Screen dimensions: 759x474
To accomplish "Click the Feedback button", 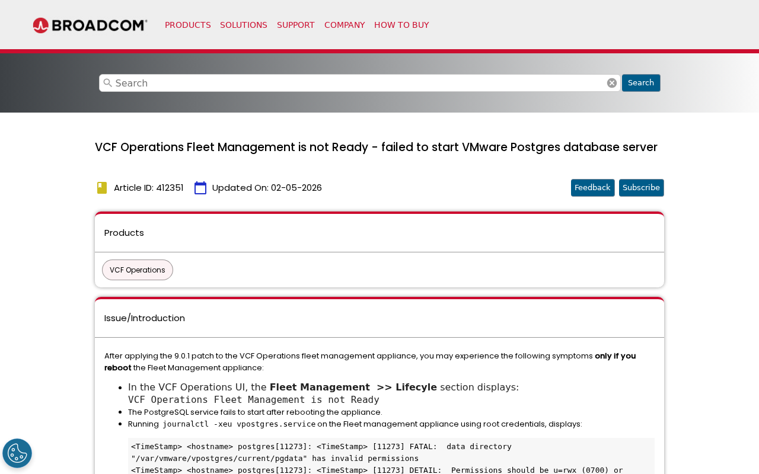I will coord(592,187).
